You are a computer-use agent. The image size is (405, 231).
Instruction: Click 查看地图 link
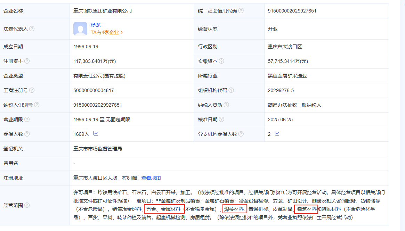[x=151, y=178]
